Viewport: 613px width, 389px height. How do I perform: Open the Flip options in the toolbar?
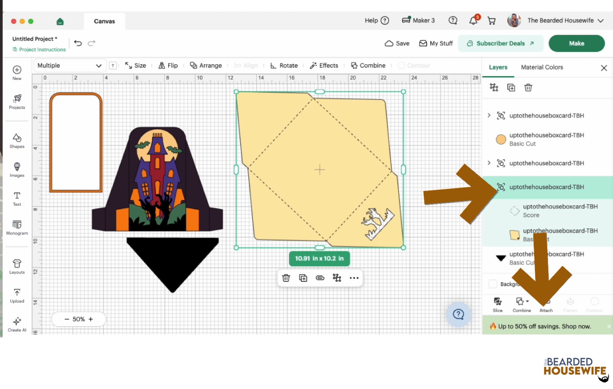pyautogui.click(x=168, y=65)
